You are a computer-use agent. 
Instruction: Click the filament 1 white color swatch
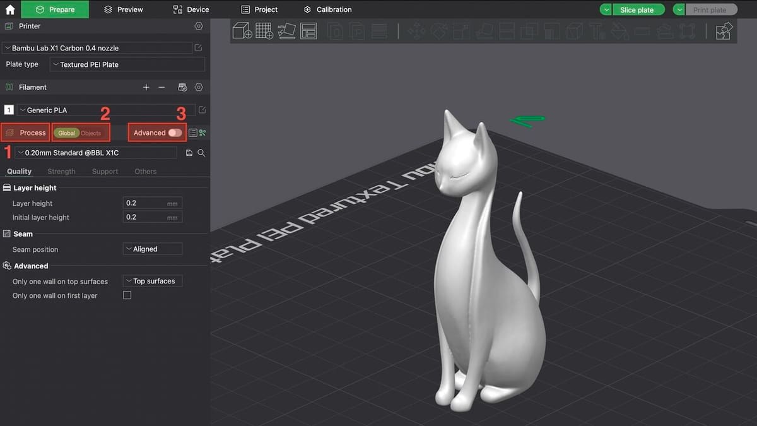click(9, 110)
